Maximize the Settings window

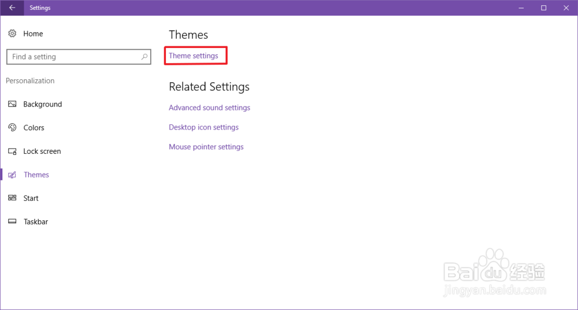tap(544, 8)
